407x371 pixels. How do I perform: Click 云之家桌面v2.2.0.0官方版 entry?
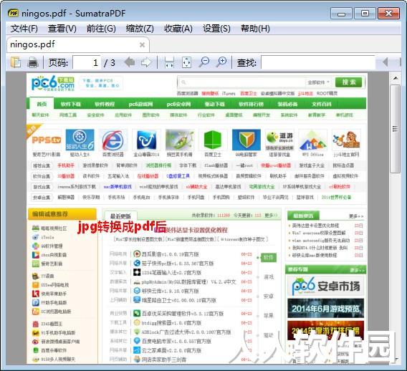tap(171, 350)
